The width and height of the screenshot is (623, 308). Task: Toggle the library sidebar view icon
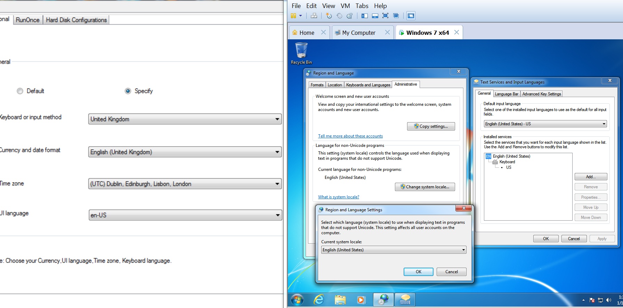pos(365,16)
